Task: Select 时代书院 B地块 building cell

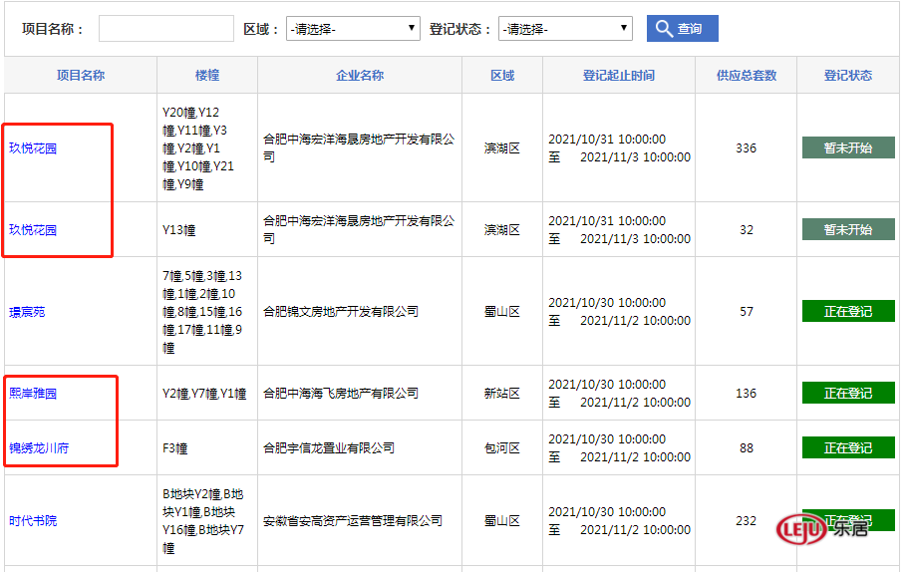Action: pyautogui.click(x=207, y=521)
